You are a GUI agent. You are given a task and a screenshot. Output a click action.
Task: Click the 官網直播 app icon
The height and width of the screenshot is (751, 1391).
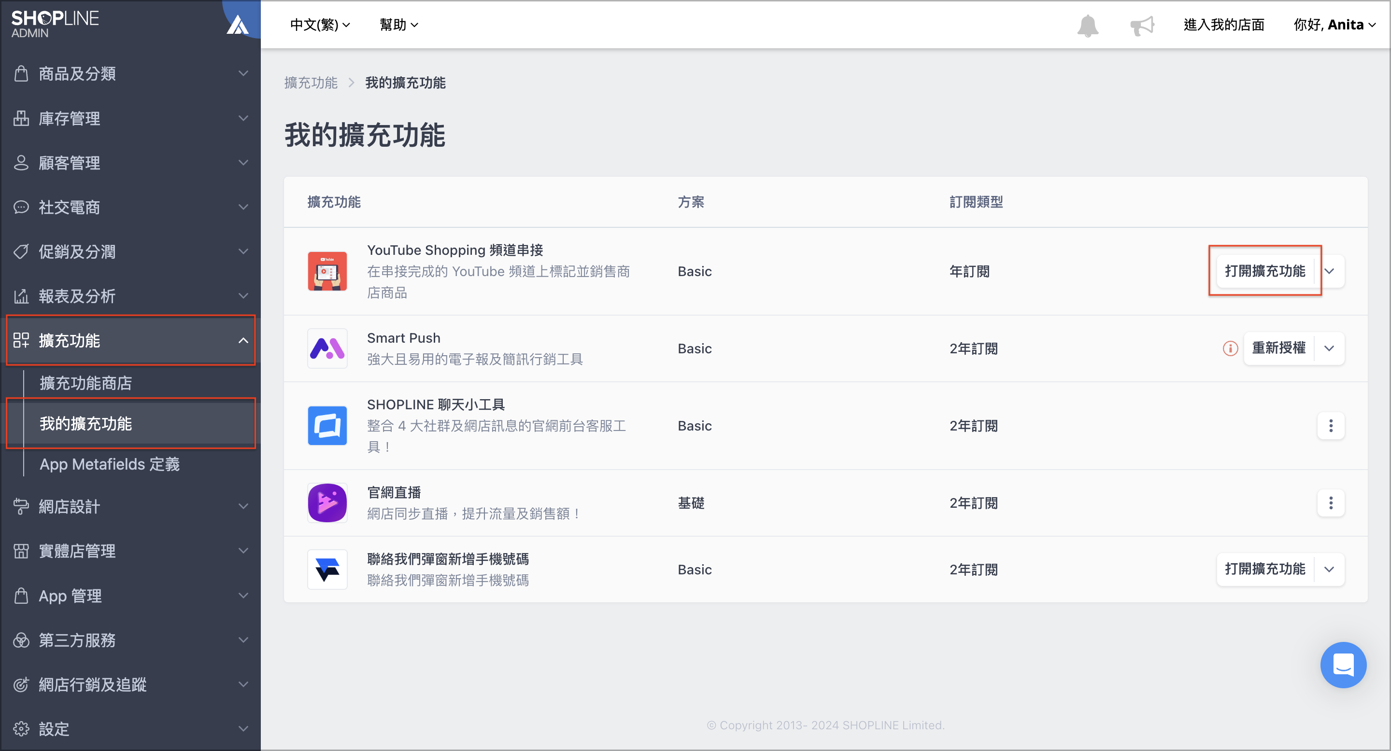(327, 503)
